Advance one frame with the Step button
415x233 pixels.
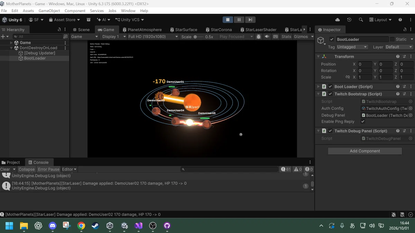(250, 20)
